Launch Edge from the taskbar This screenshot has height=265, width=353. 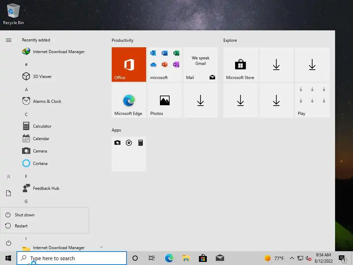click(x=169, y=258)
